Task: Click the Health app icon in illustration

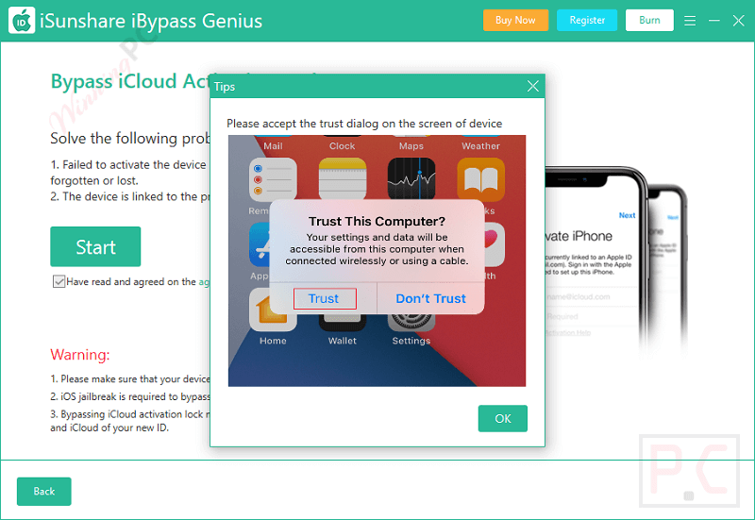Action: pos(495,244)
